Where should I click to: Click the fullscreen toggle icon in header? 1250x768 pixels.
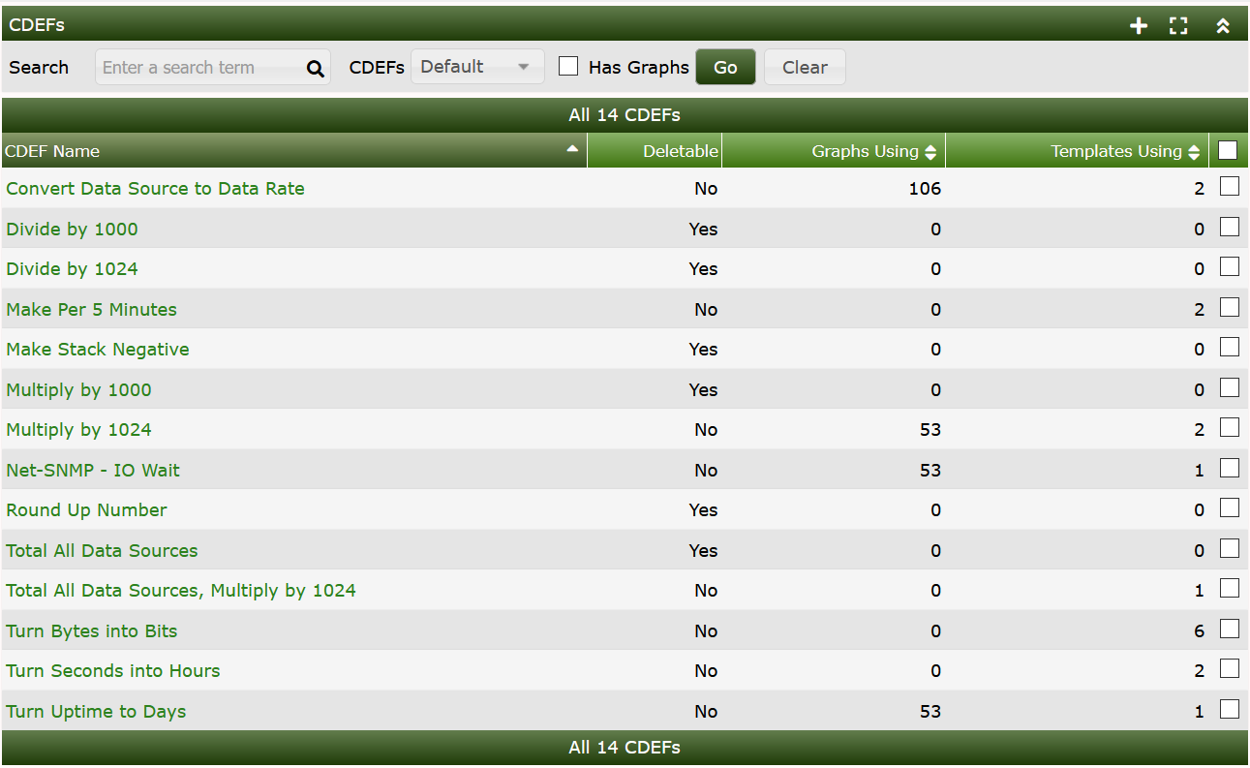[1178, 26]
